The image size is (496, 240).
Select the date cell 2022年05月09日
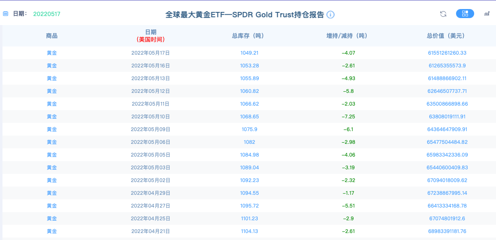pos(151,129)
